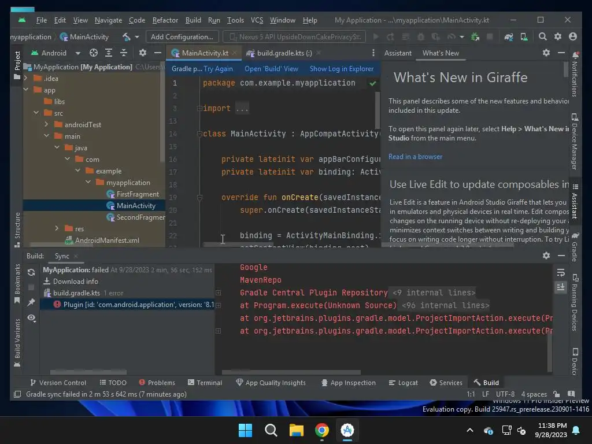Click the scroll to end icon in Build output
Screen dimensions: 592x444
click(561, 287)
